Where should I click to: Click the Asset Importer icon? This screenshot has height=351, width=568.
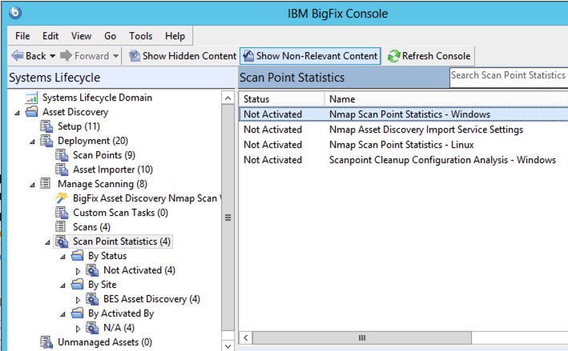click(x=62, y=170)
